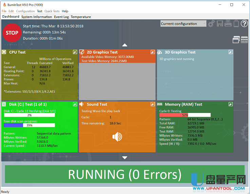Screen dimensions: 250x194
Task: Click the RUNNING (0 Errors) status banner
Action: click(x=124, y=174)
